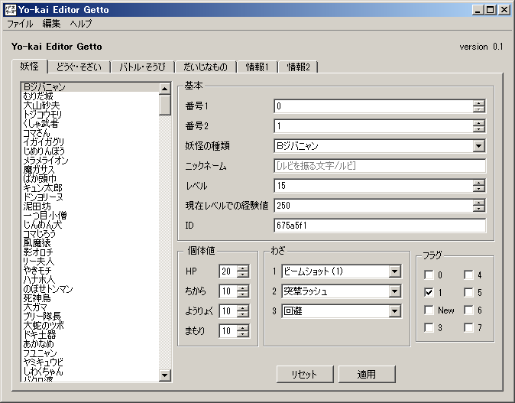
Task: Switch to the だいじなもの tab
Action: [206, 67]
